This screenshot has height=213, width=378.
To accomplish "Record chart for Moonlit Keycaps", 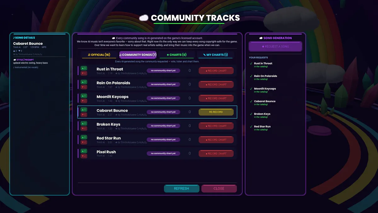I will tap(216, 98).
